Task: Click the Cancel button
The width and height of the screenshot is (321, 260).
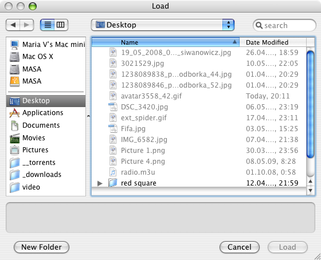Action: 240,247
